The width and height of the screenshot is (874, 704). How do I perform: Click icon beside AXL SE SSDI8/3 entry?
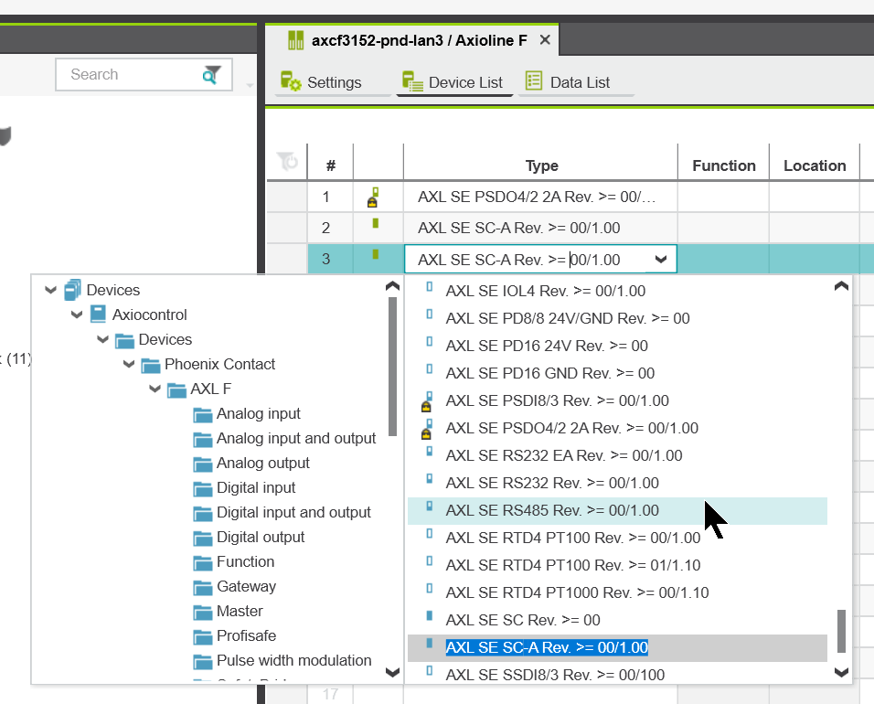click(x=429, y=670)
